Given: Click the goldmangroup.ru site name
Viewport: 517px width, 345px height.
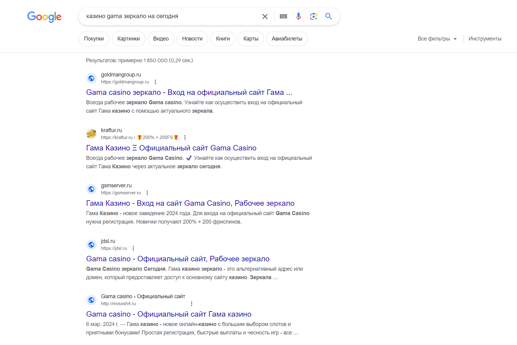Looking at the screenshot, I should (121, 75).
